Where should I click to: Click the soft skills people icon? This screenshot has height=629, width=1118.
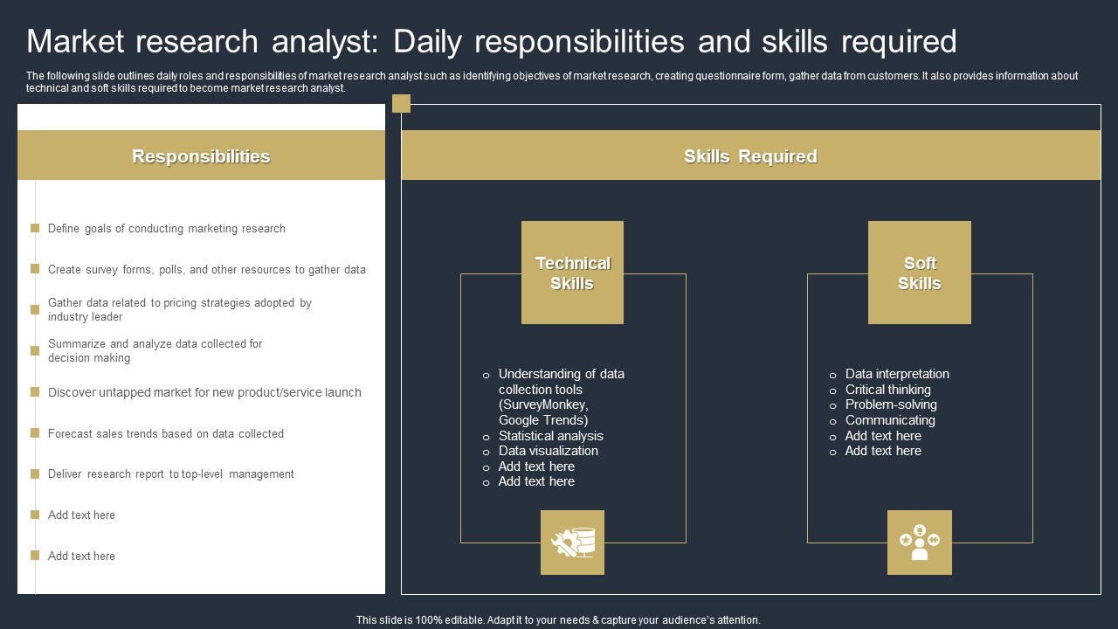pyautogui.click(x=919, y=543)
